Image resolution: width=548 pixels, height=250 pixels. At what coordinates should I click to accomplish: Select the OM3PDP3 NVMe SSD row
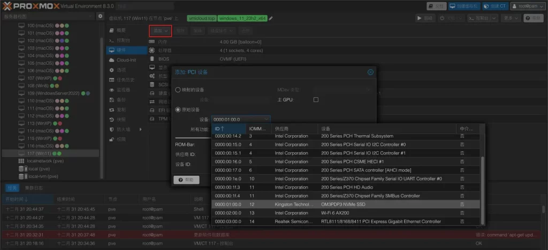346,204
